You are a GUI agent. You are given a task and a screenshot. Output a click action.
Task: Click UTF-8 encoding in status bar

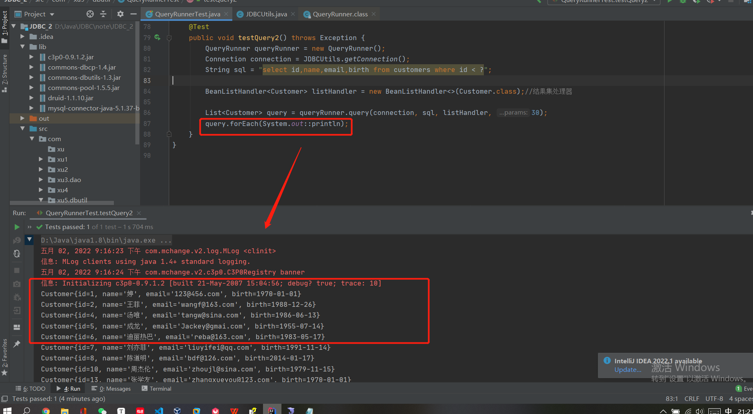(714, 398)
